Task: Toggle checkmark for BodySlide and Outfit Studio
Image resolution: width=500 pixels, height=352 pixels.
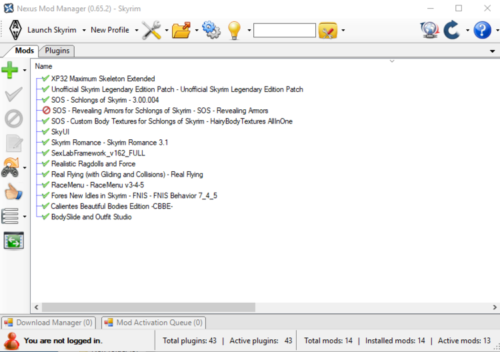Action: [45, 217]
